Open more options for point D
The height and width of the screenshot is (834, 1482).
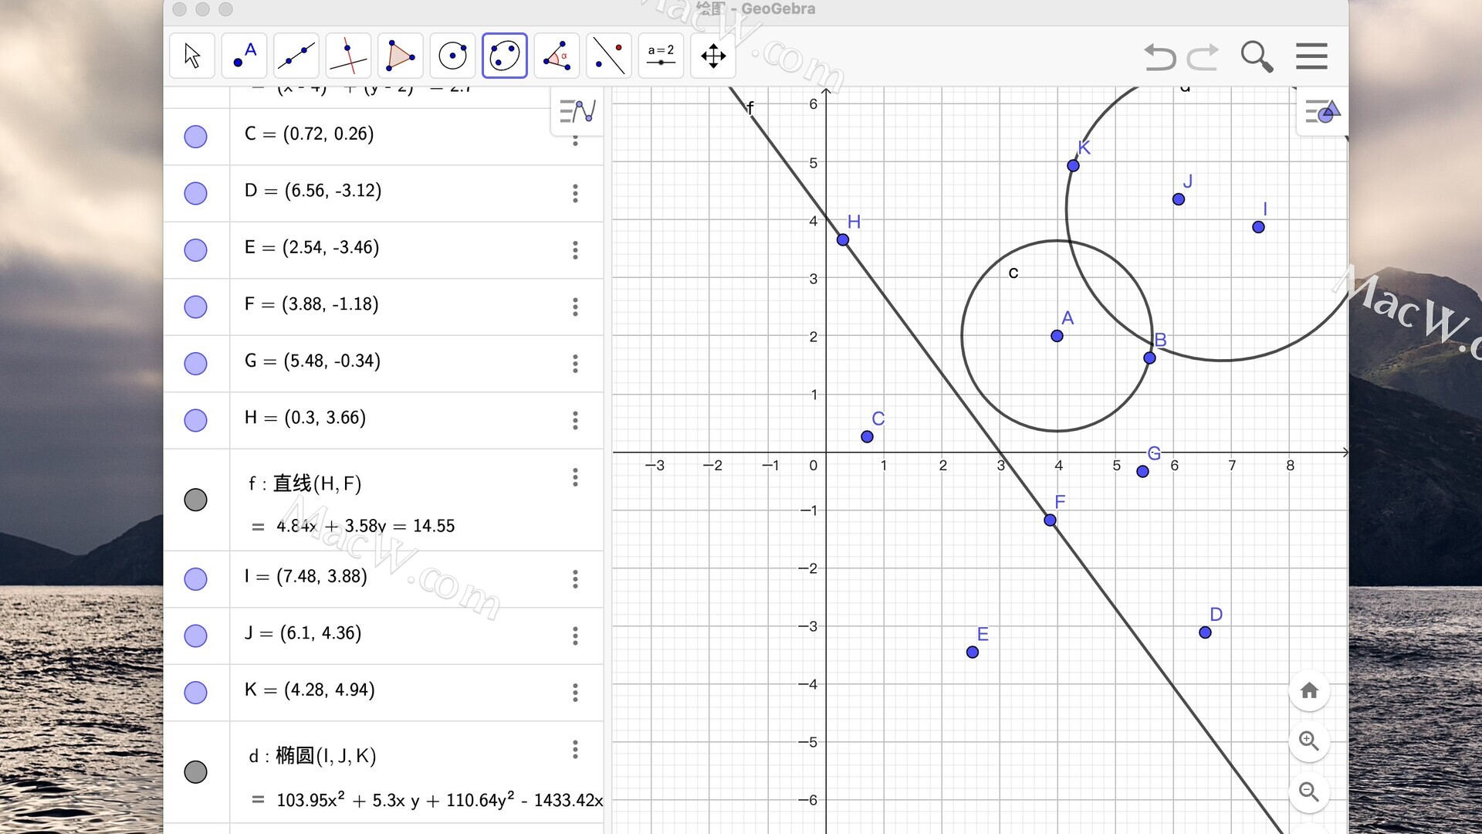(575, 193)
